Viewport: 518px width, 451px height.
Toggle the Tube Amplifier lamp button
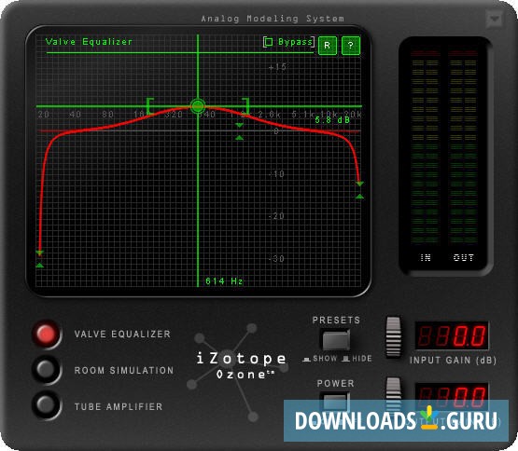coord(47,405)
